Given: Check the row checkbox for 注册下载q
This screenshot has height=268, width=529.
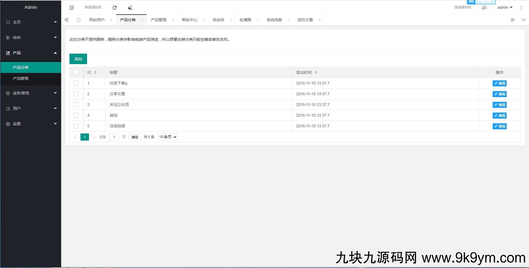Looking at the screenshot, I should pos(76,83).
